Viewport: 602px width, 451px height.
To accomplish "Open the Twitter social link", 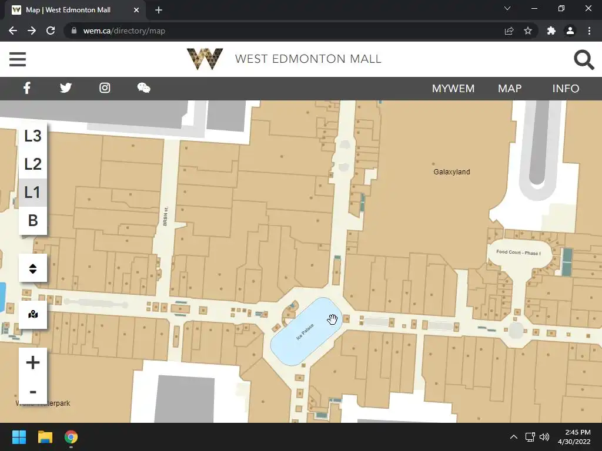I will tap(66, 88).
